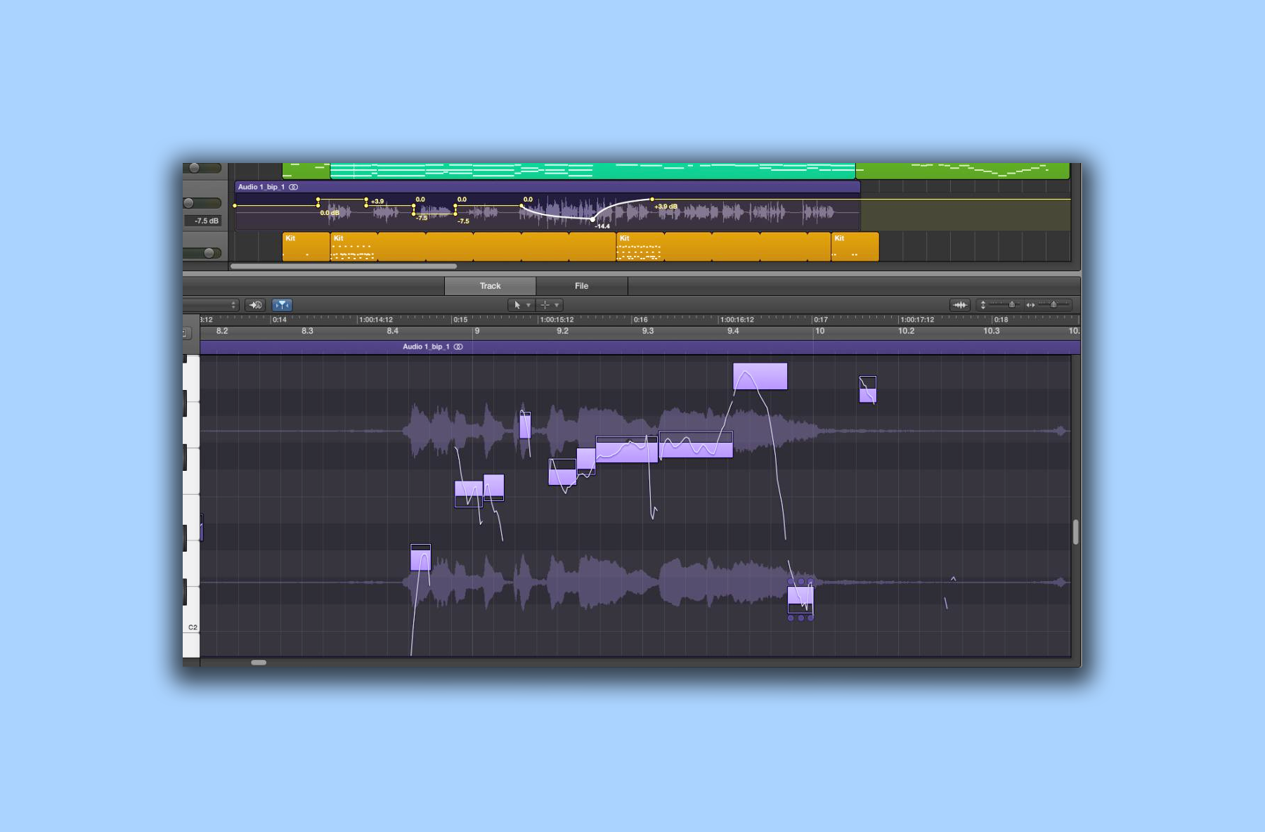This screenshot has width=1265, height=832.
Task: Switch to the Track tab
Action: [x=490, y=286]
